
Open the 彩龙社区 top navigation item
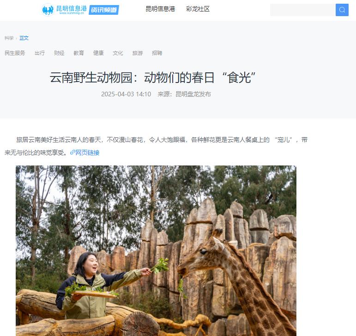pyautogui.click(x=198, y=9)
